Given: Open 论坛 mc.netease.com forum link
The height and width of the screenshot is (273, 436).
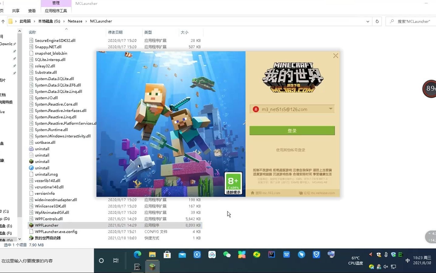Looking at the screenshot, I should click(x=317, y=193).
